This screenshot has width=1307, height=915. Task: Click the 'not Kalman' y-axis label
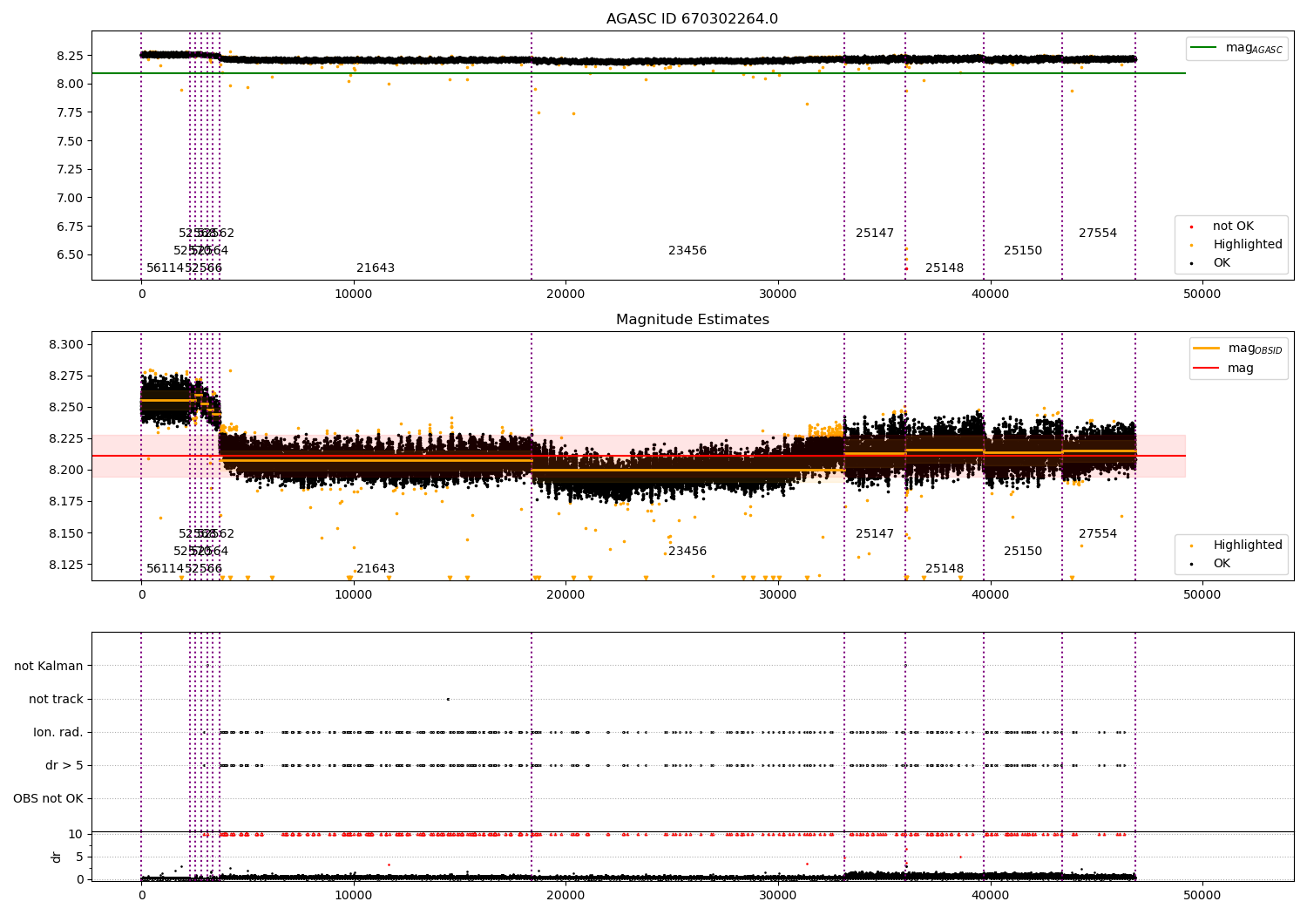pyautogui.click(x=49, y=666)
